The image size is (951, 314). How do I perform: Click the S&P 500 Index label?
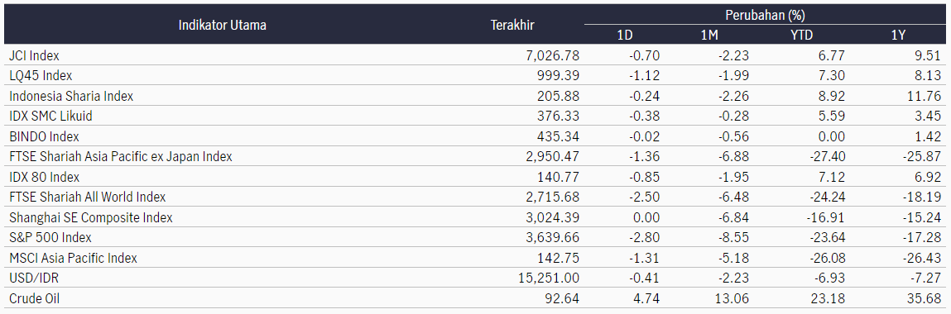point(50,237)
